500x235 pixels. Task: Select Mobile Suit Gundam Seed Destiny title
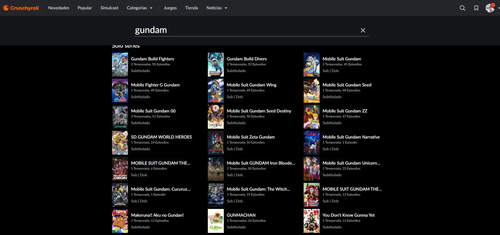[259, 111]
